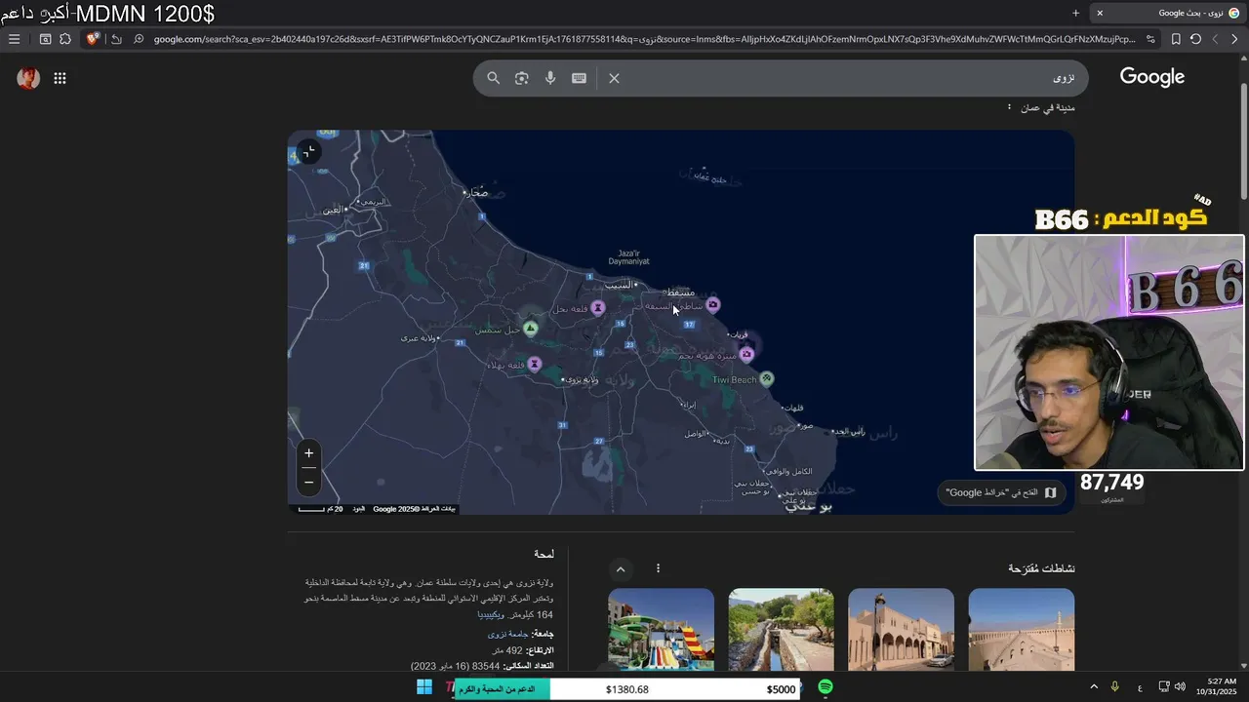Open the Google account avatar
The image size is (1249, 702).
(28, 78)
